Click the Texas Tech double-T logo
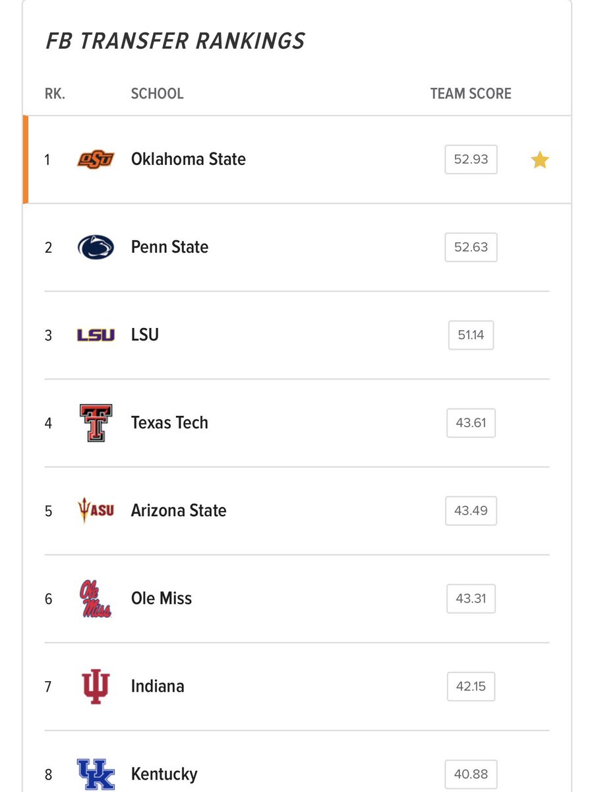 coord(96,423)
